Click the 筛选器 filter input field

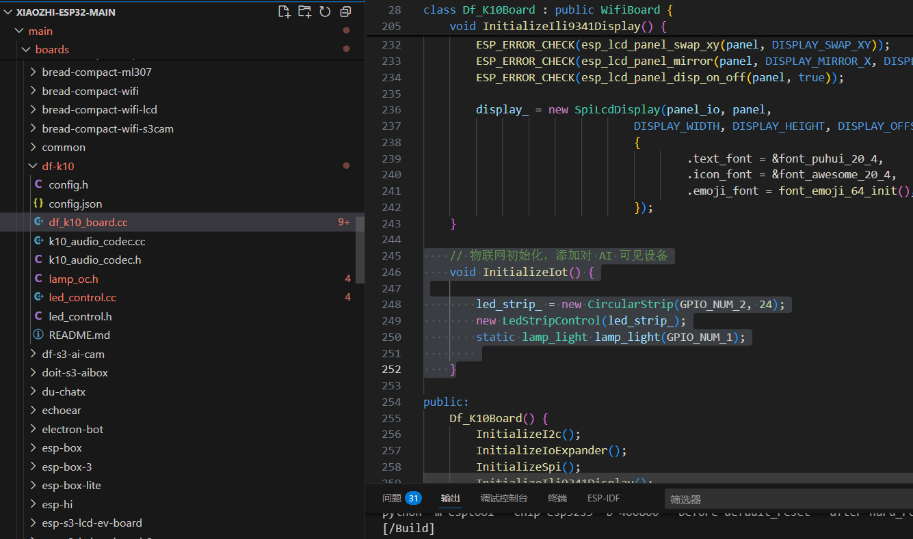(x=789, y=499)
